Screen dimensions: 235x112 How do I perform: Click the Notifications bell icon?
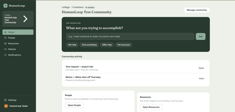click(x=6, y=55)
